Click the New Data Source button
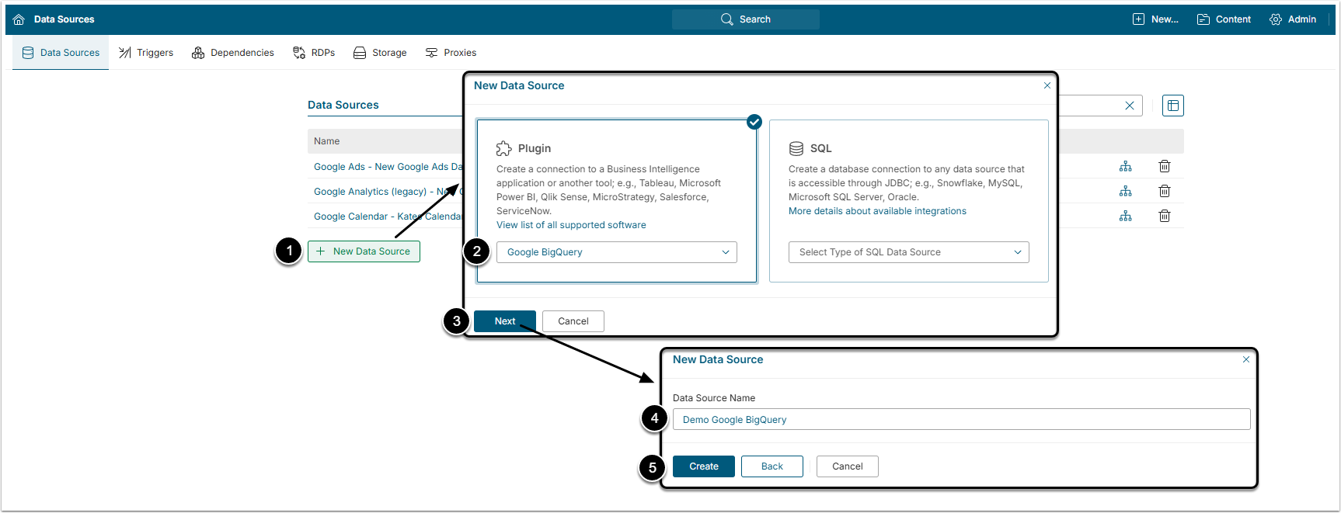The image size is (1341, 513). (x=364, y=251)
